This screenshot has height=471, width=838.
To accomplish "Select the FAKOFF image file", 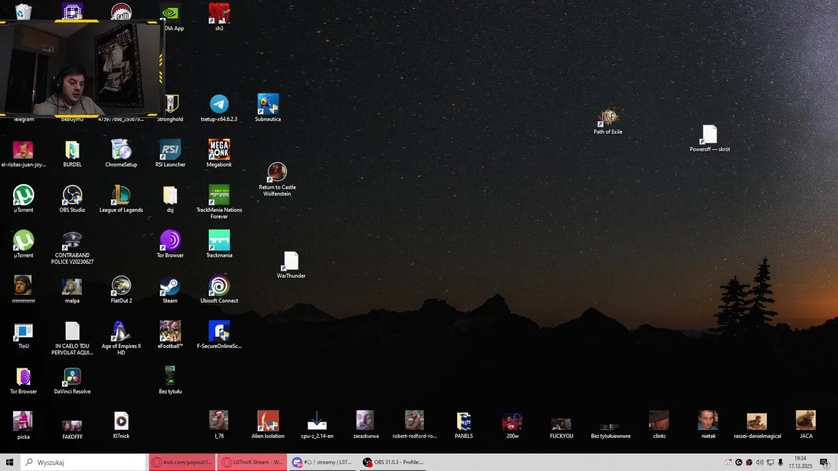I will [72, 428].
